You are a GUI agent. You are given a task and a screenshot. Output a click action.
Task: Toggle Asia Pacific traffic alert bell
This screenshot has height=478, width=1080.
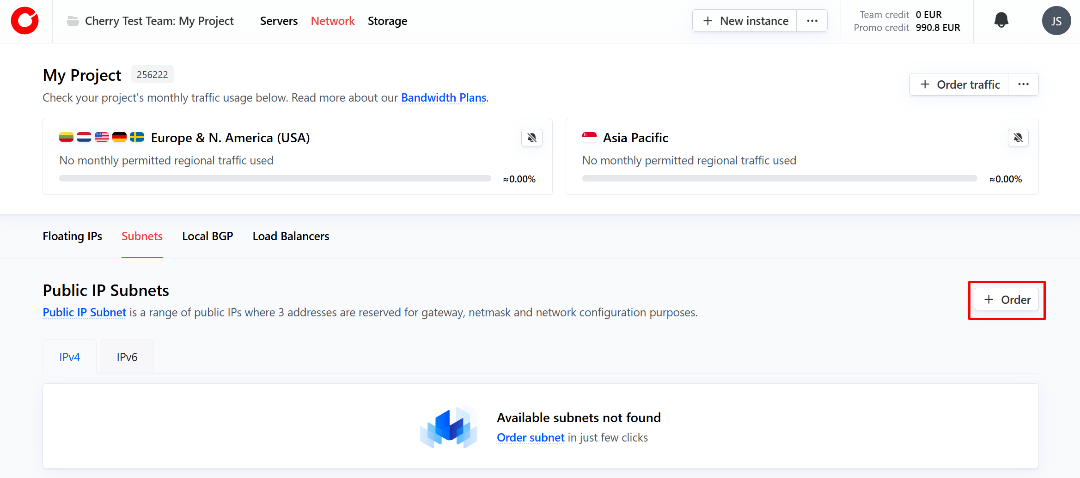(1018, 138)
